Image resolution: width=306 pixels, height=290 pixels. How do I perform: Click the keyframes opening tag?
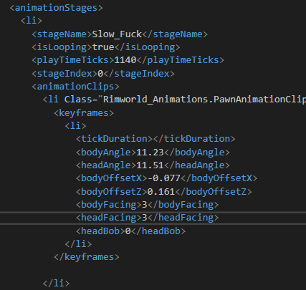point(84,113)
